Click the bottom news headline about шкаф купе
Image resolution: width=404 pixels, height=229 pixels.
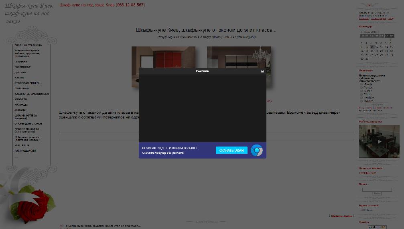[x=103, y=226]
